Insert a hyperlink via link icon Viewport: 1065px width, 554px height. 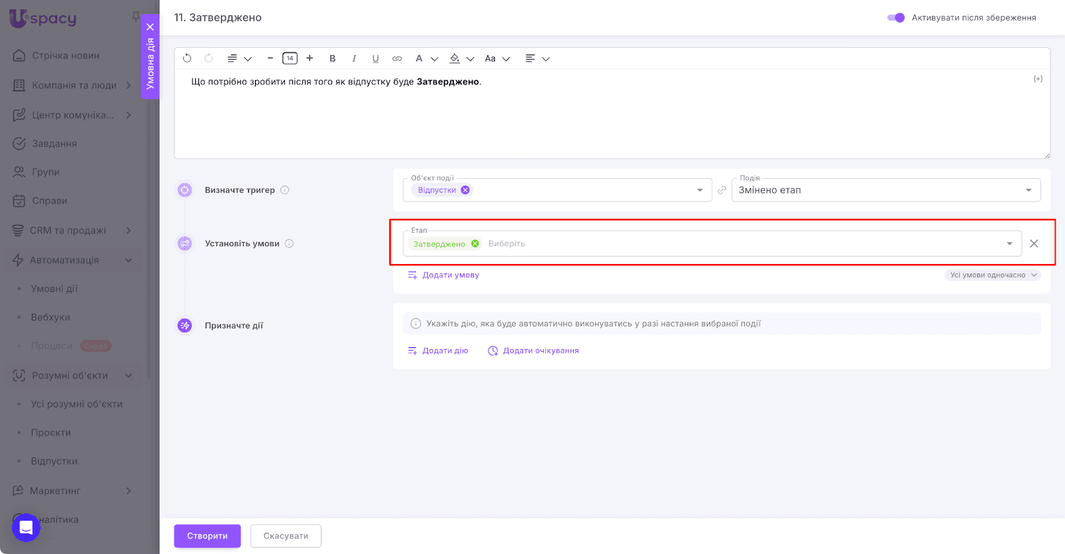click(x=397, y=59)
